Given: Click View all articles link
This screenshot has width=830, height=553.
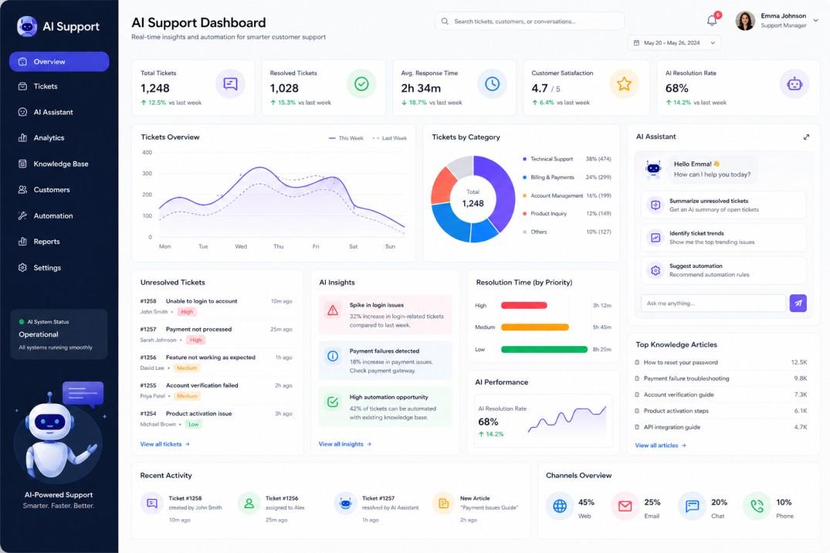Looking at the screenshot, I should [661, 446].
